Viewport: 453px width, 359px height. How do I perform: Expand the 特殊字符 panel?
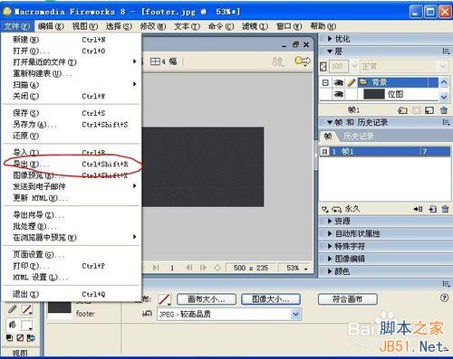tap(330, 246)
